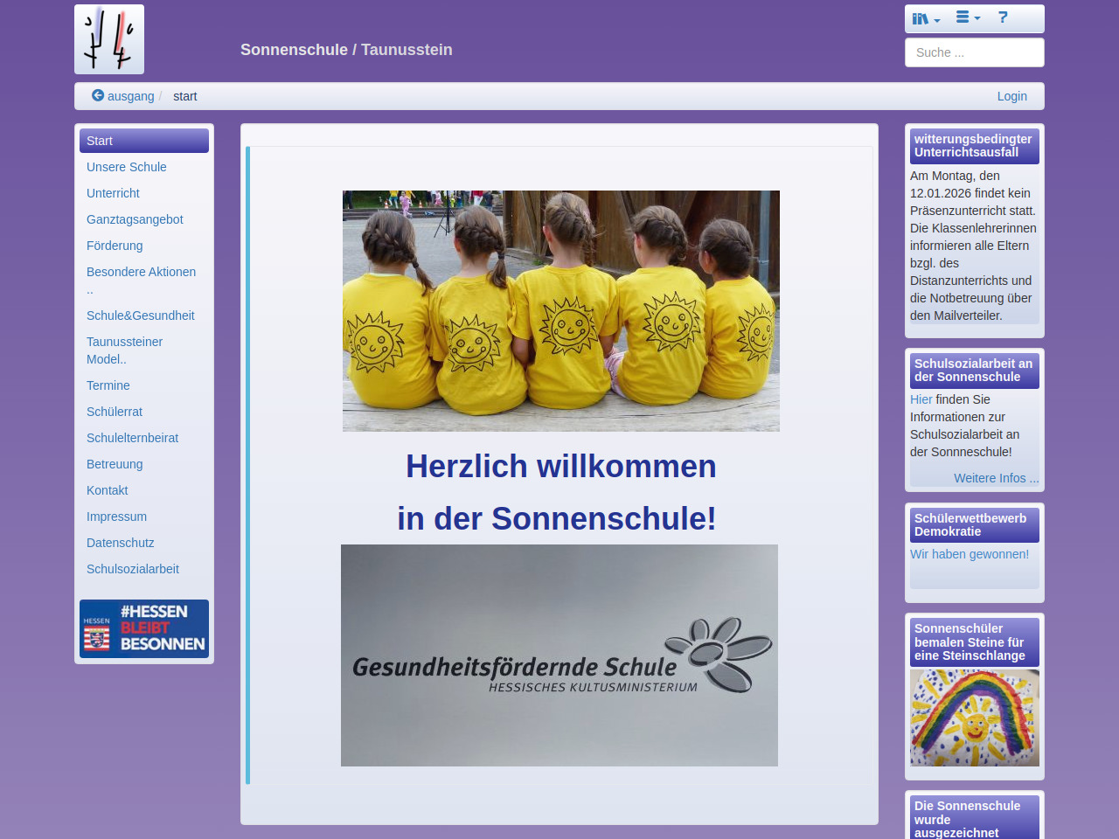Open the Ganztagsangebot menu entry
1119x839 pixels.
tap(135, 219)
